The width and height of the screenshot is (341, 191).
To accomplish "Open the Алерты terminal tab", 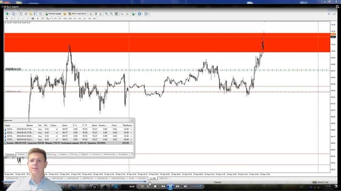I will click(x=63, y=154).
